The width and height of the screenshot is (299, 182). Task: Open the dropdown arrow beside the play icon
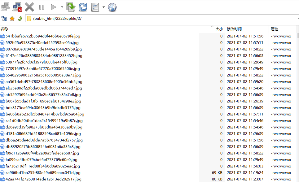coord(62,7)
